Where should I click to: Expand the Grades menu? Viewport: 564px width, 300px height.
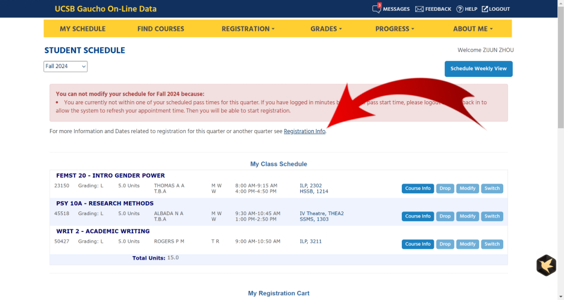coord(326,29)
